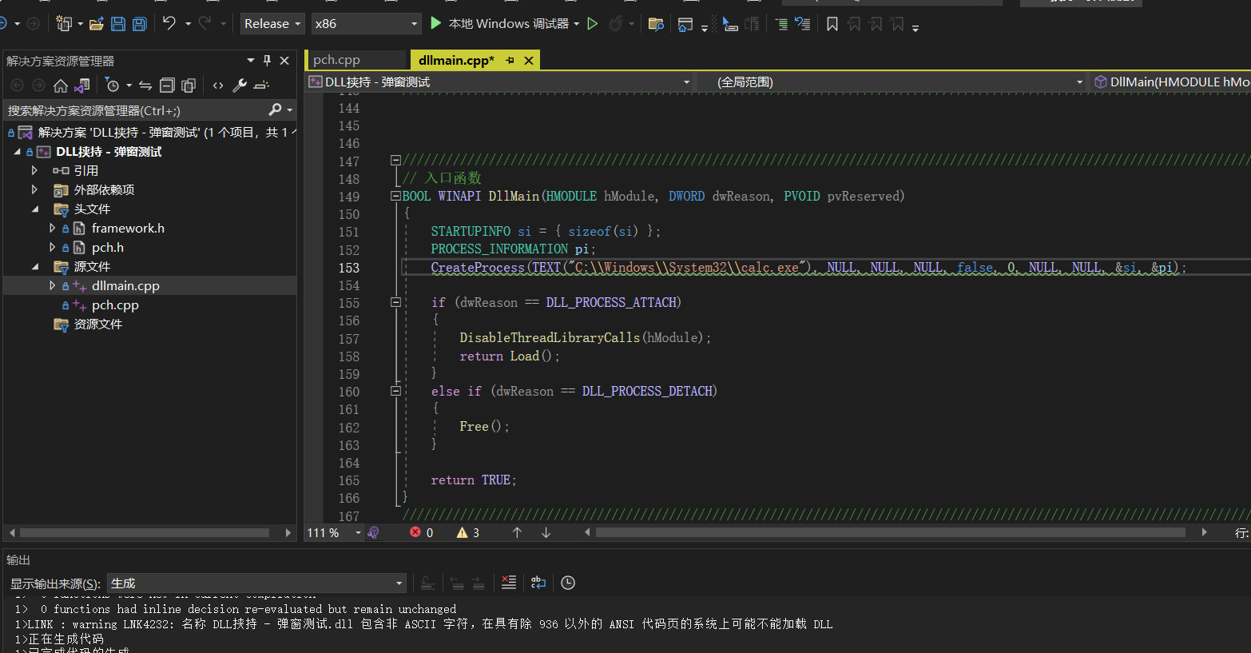Expand the framework.h file node

tap(53, 228)
